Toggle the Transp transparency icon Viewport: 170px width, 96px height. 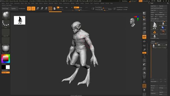pyautogui.click(x=144, y=82)
